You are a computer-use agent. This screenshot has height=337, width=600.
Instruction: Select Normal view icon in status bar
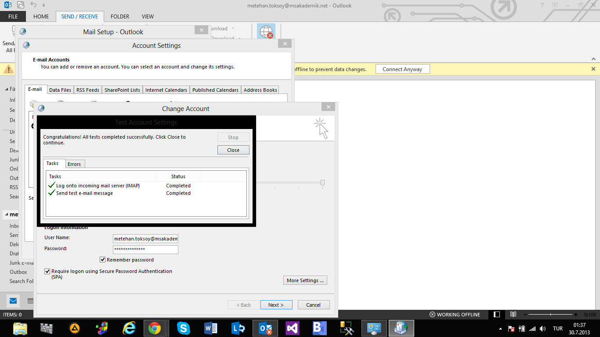[x=497, y=315]
